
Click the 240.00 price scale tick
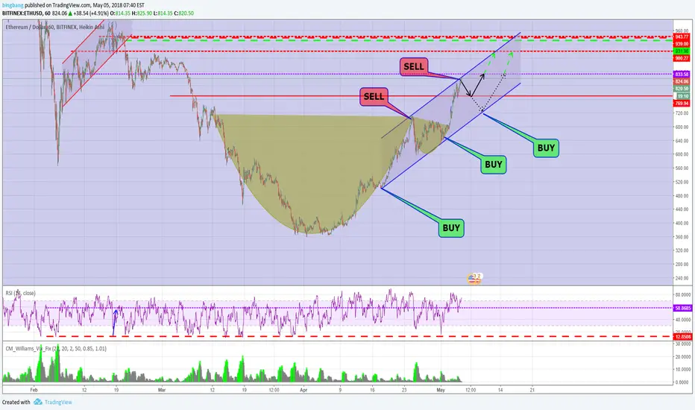click(682, 278)
